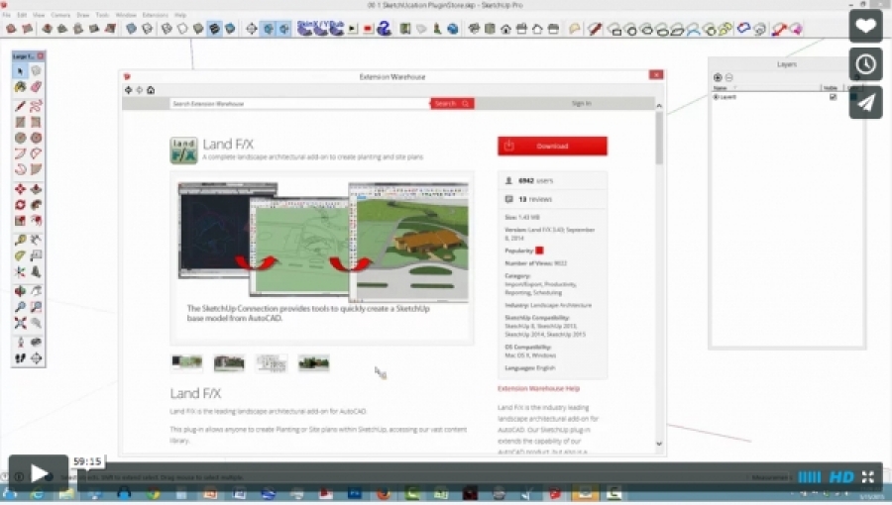Activate the Axes tool
The height and width of the screenshot is (505, 892).
(x=21, y=271)
